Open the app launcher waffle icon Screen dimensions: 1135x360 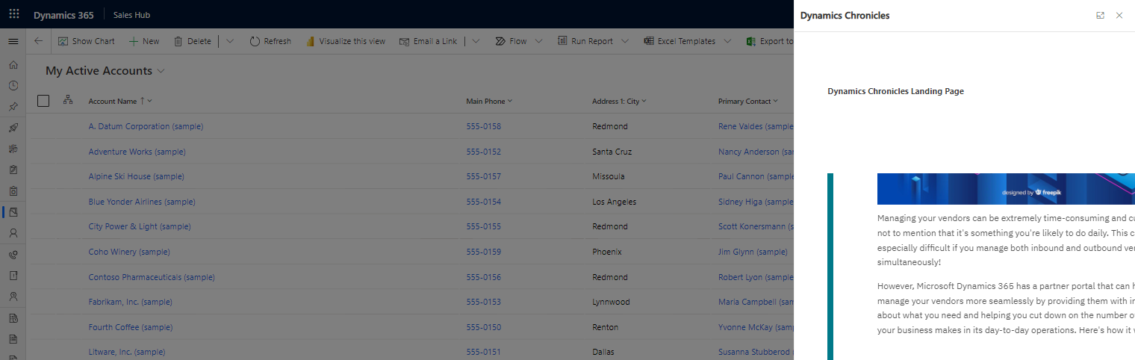click(13, 14)
